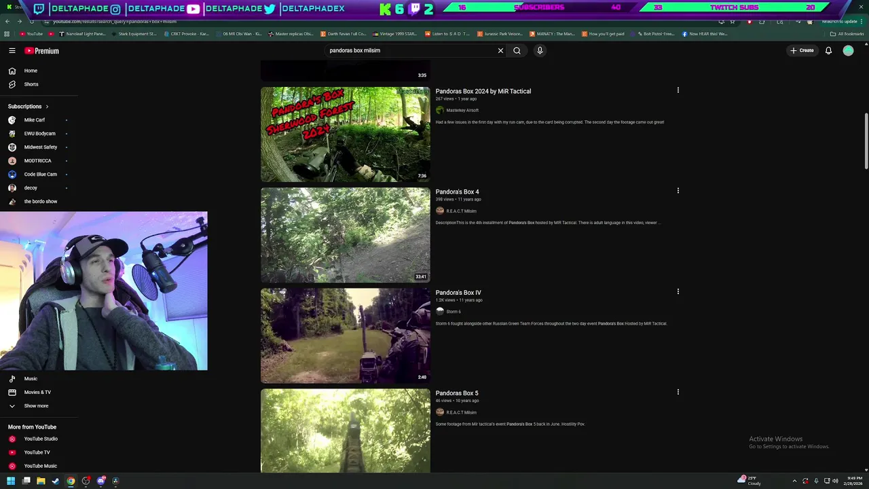869x489 pixels.
Task: Open the Storm 6 channel
Action: 454,312
